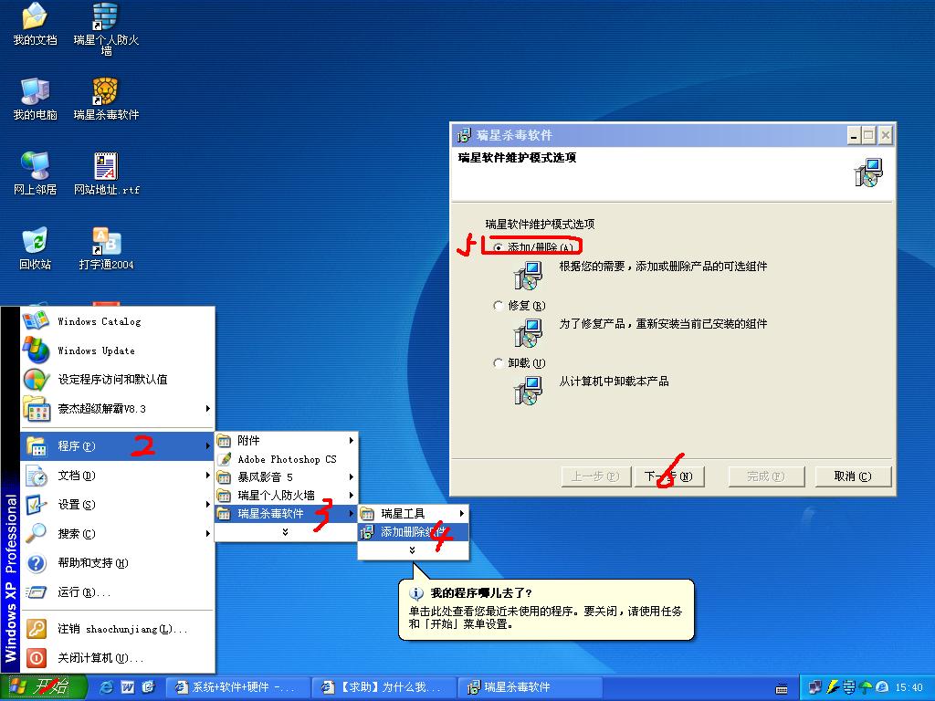Viewport: 935px width, 701px height.
Task: Open Windows Catalog from Start menu
Action: pos(118,321)
